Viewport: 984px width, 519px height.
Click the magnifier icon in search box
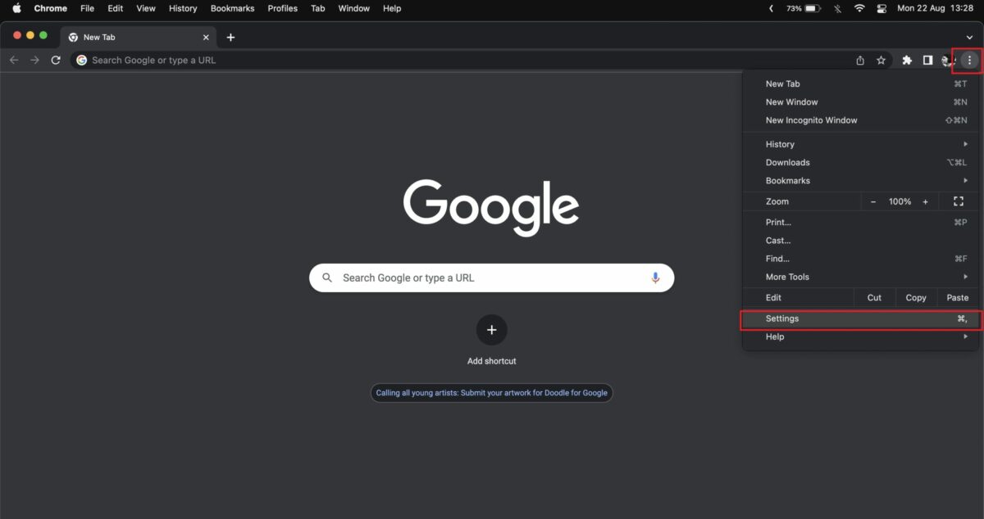pos(327,278)
